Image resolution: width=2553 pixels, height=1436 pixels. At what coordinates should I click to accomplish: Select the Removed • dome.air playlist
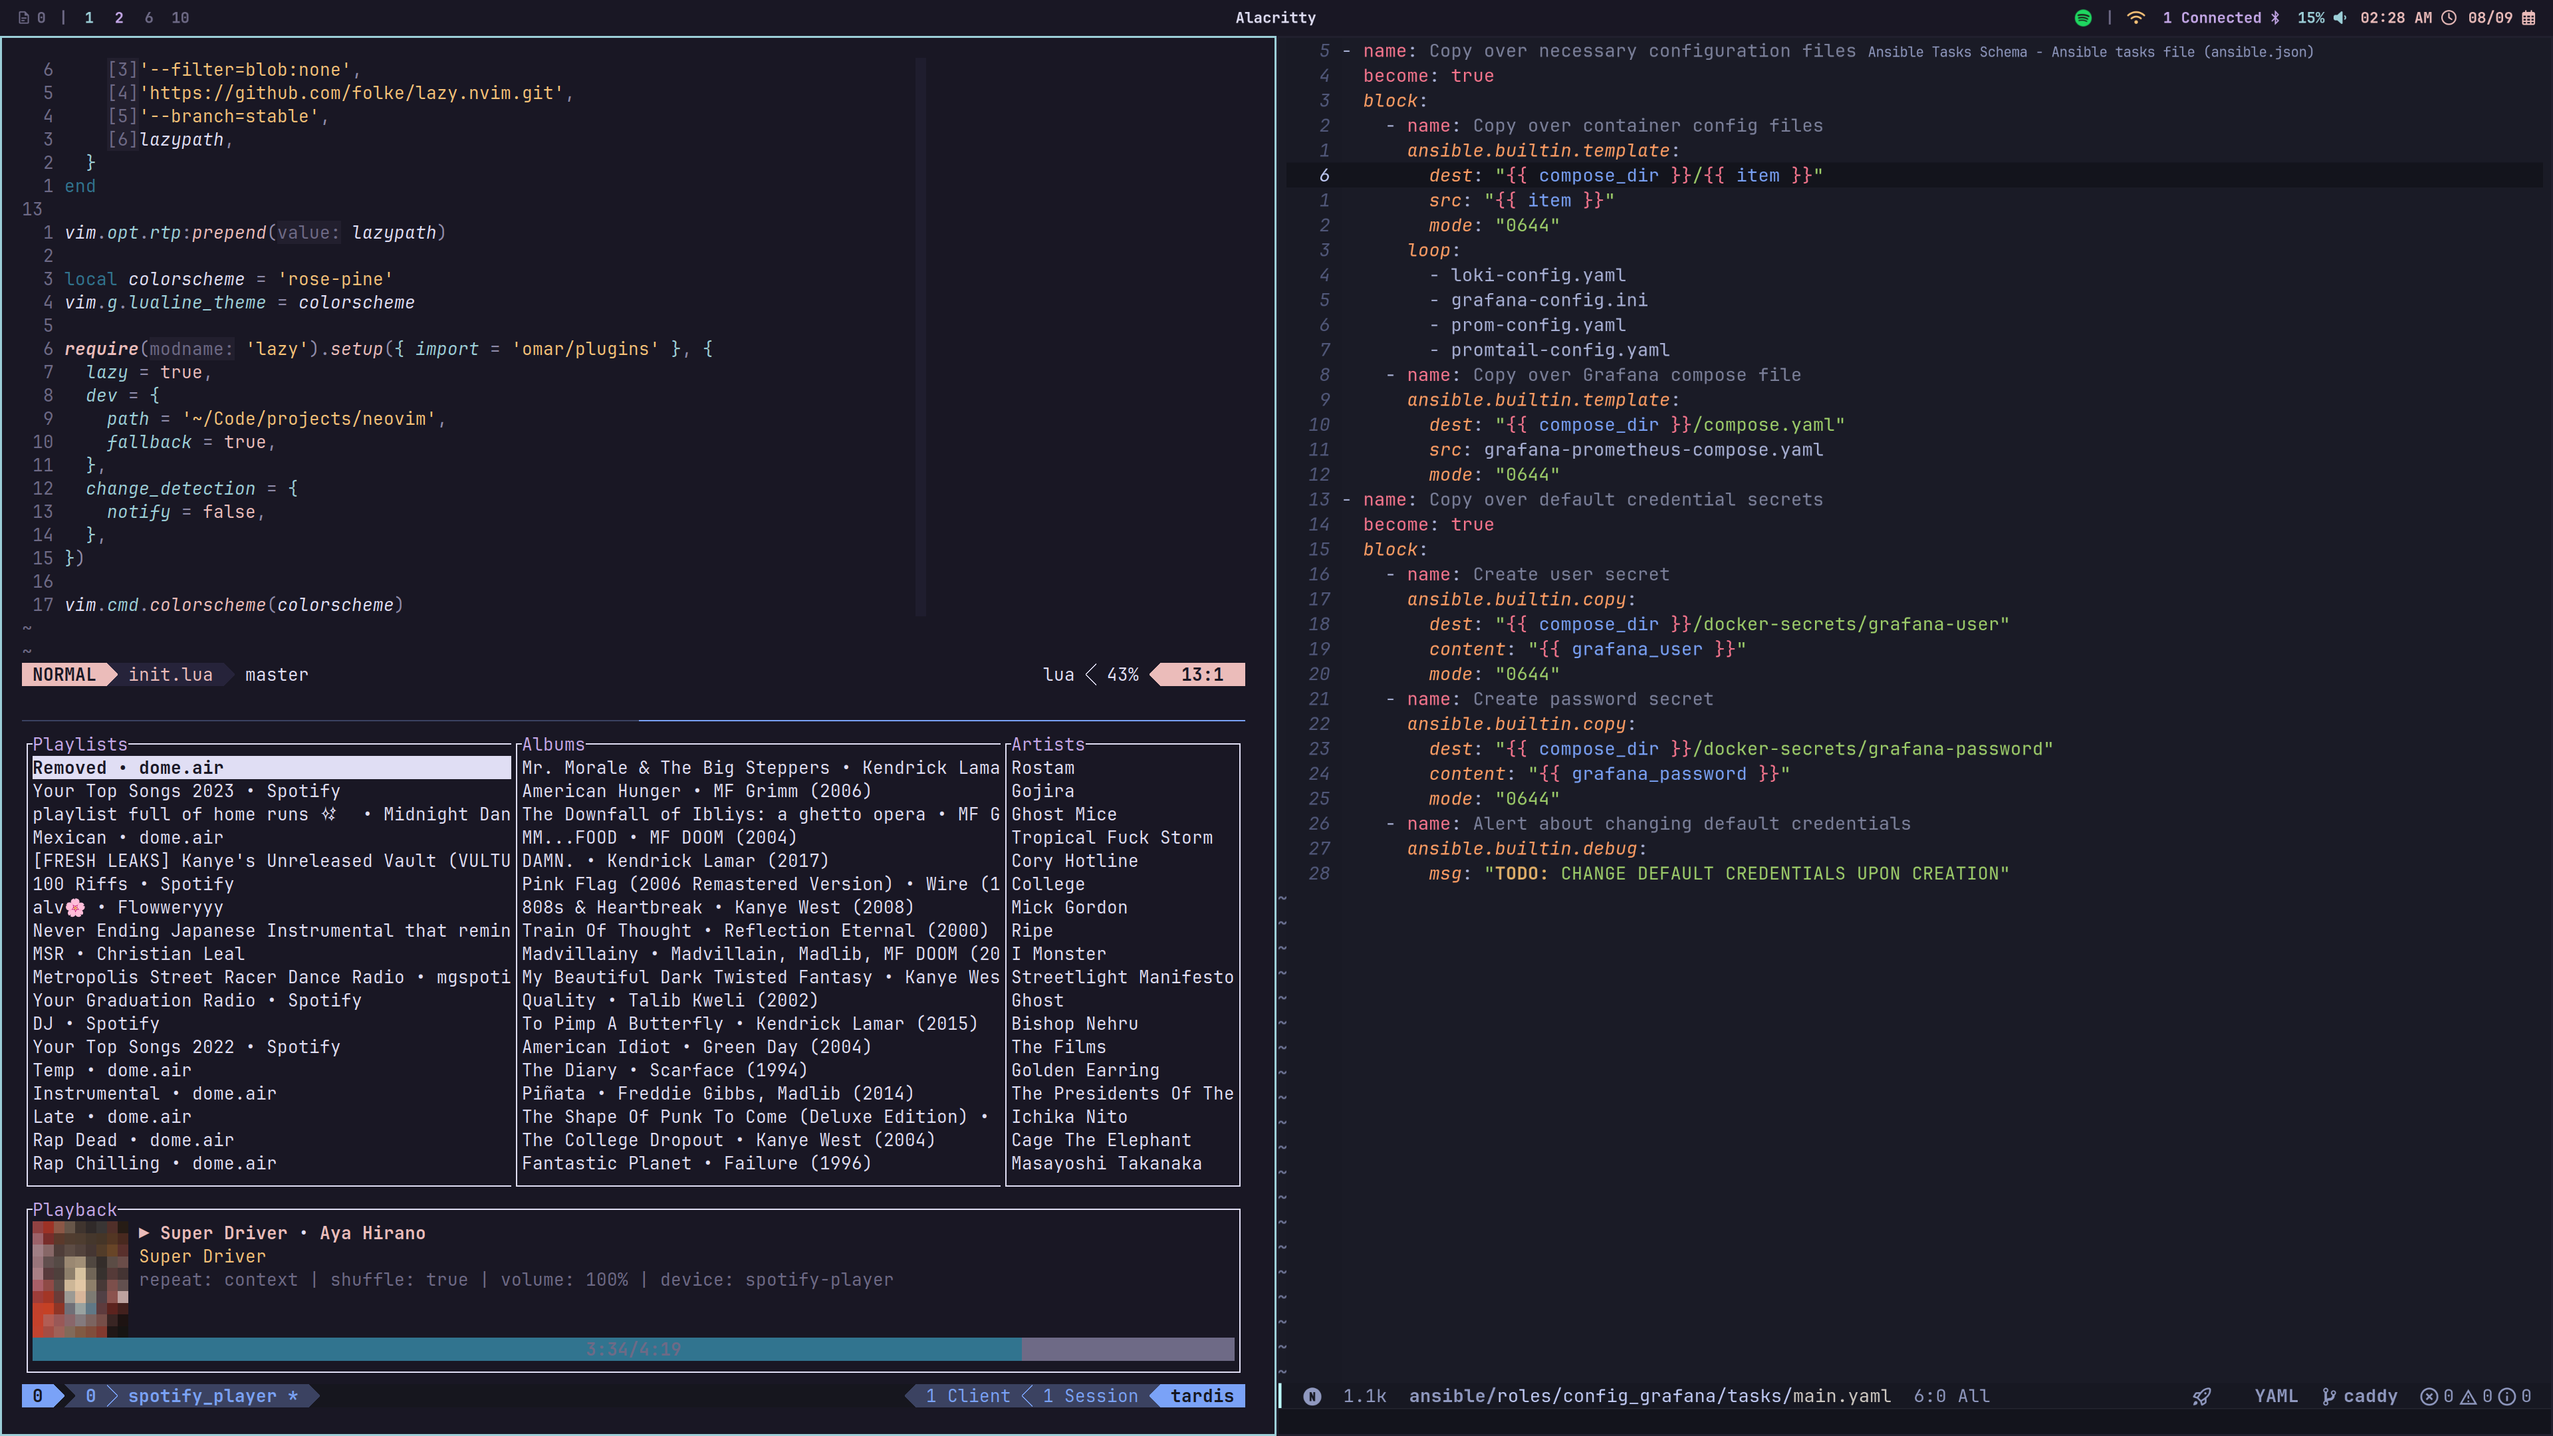point(271,768)
